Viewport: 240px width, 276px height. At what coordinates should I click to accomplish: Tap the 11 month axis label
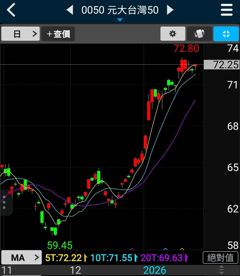(x=6, y=270)
